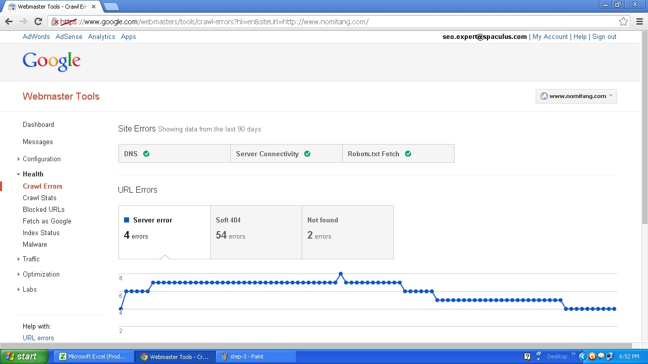Open site selector www.nomitang.com dropdown

576,96
